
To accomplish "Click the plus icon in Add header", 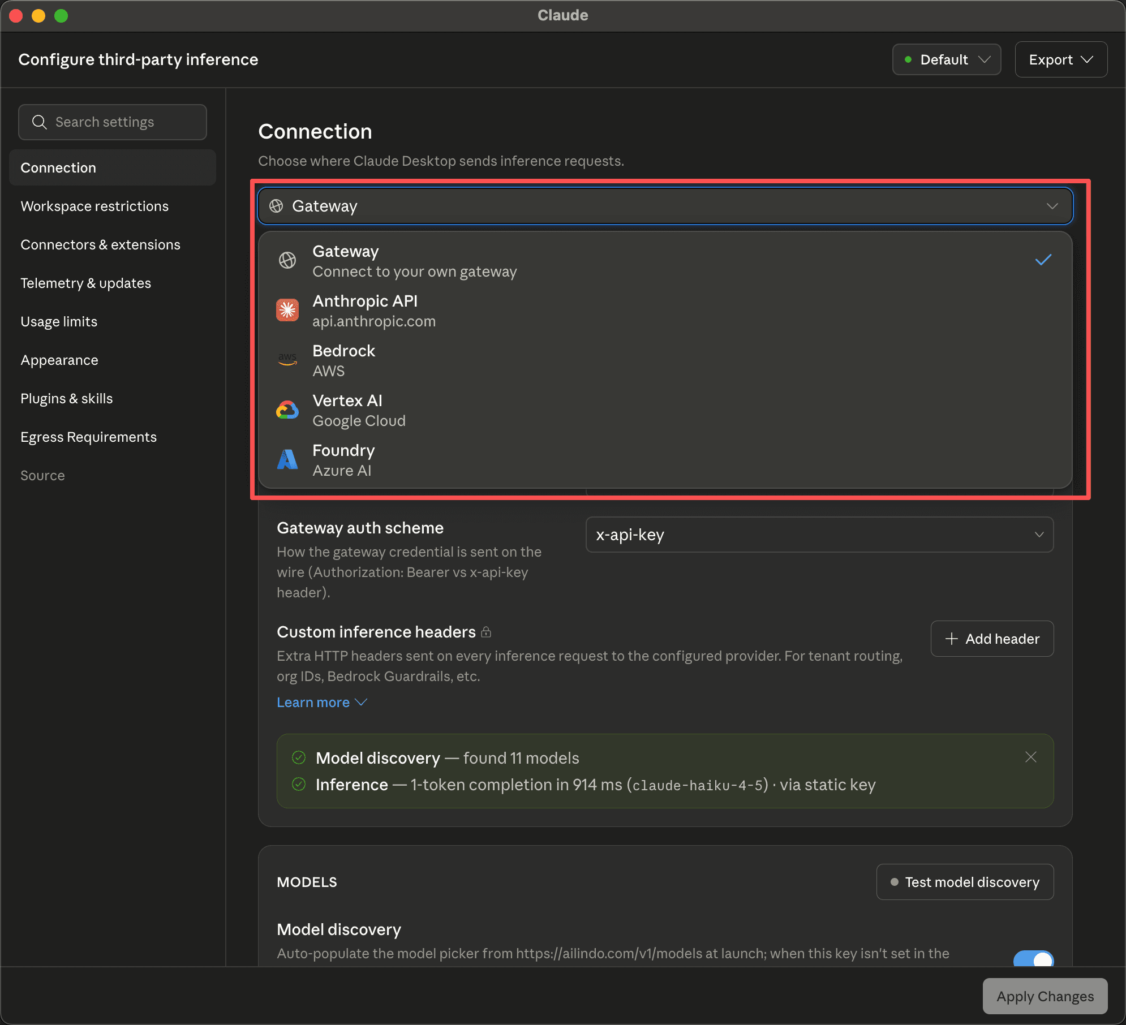I will [952, 639].
